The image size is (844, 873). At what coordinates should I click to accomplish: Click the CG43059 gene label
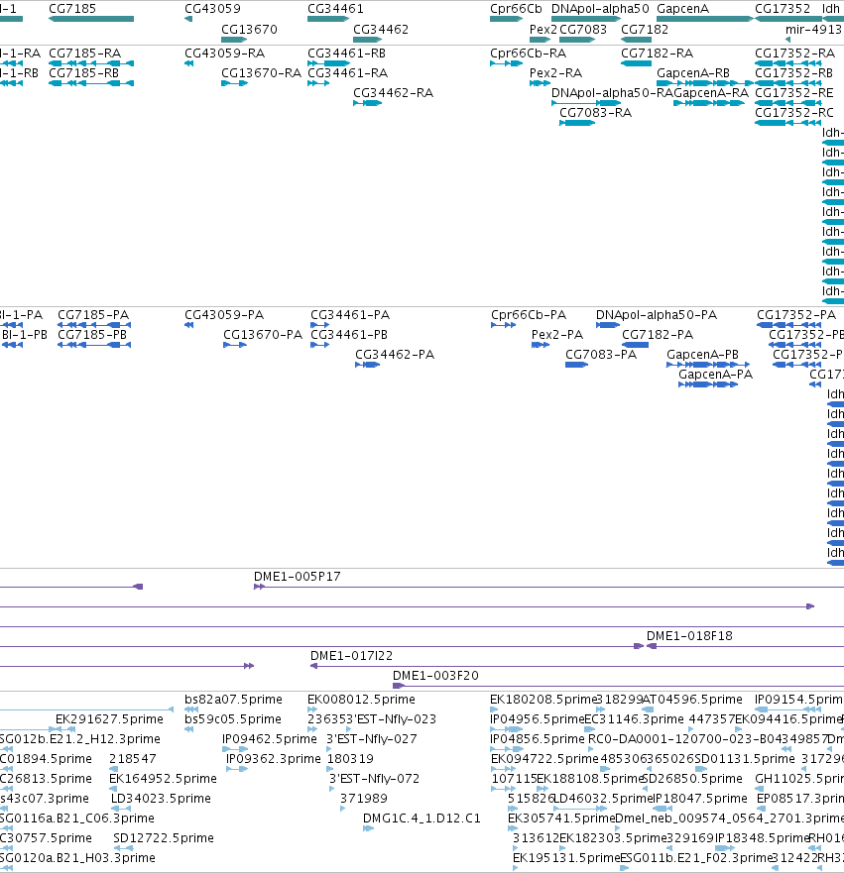click(x=212, y=8)
